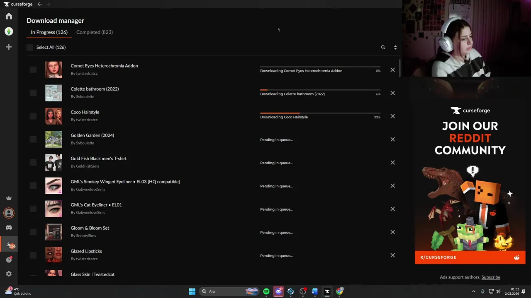Open the Coco Hairstyle thumbnail
This screenshot has height=298, width=531.
point(54,116)
